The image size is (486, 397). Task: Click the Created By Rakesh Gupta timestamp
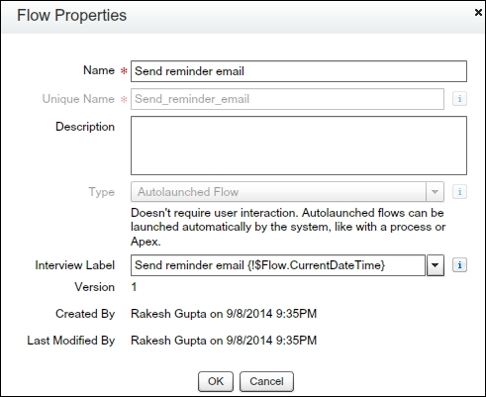[x=224, y=314]
